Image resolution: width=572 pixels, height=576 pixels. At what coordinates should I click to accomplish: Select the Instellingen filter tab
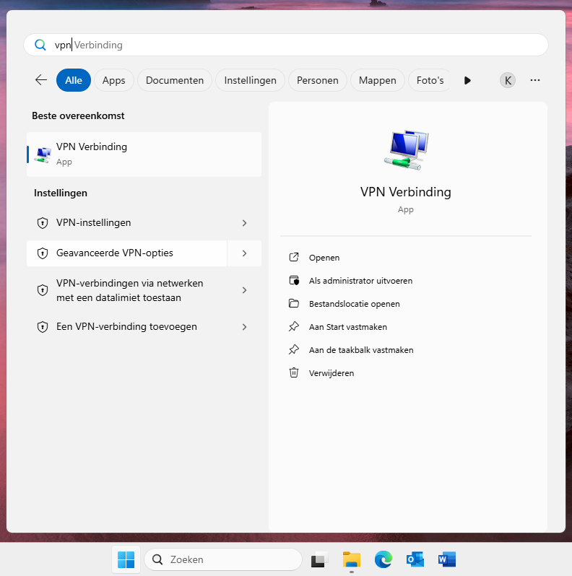click(x=250, y=80)
